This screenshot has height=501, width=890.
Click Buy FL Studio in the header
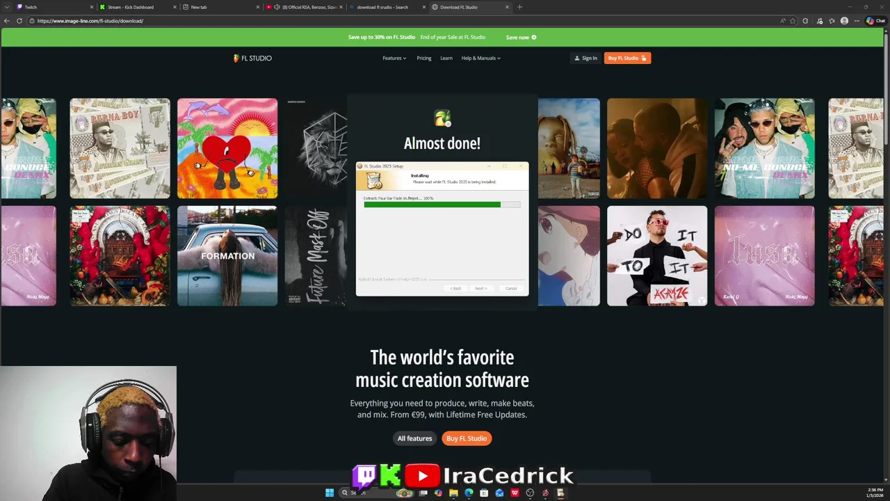point(627,58)
